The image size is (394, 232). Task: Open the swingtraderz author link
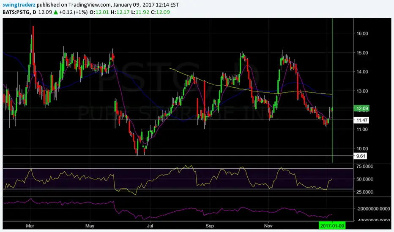(19, 5)
